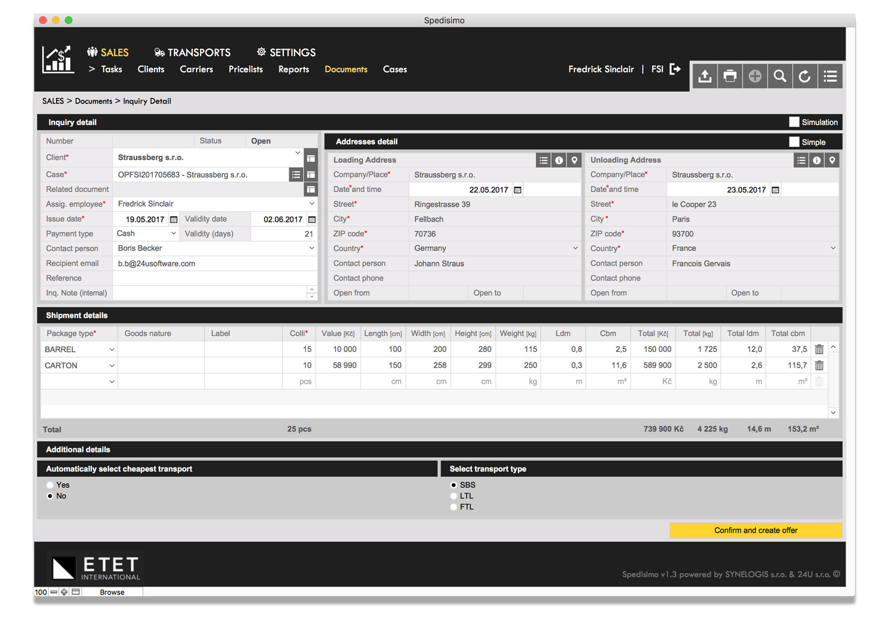Click the print icon in toolbar
The image size is (889, 640).
coord(730,76)
